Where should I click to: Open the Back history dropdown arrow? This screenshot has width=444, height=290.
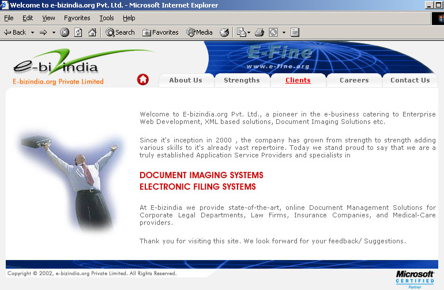[x=32, y=32]
